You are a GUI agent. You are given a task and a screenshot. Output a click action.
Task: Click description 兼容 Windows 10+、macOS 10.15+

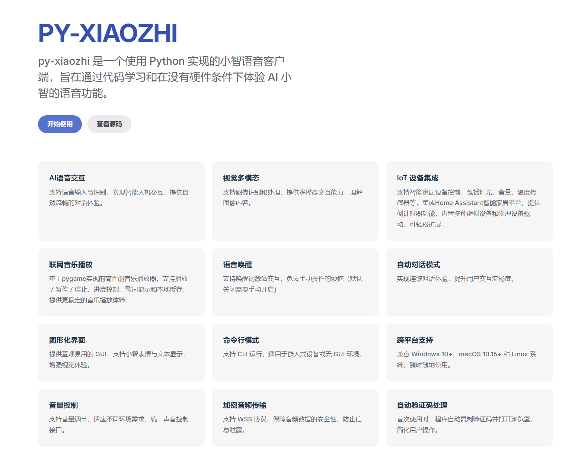pyautogui.click(x=467, y=360)
